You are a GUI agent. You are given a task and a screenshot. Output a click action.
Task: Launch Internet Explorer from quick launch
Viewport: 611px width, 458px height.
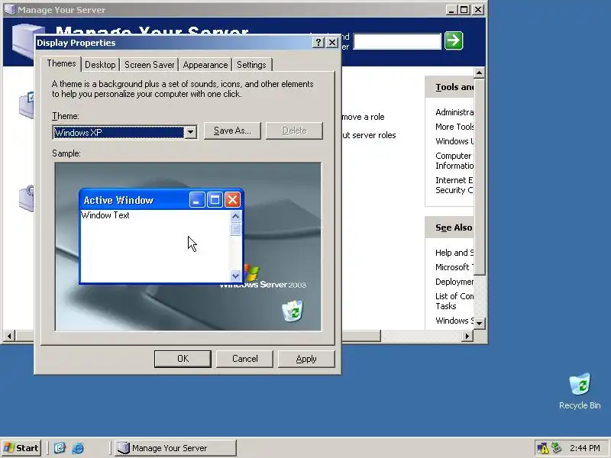pyautogui.click(x=78, y=448)
